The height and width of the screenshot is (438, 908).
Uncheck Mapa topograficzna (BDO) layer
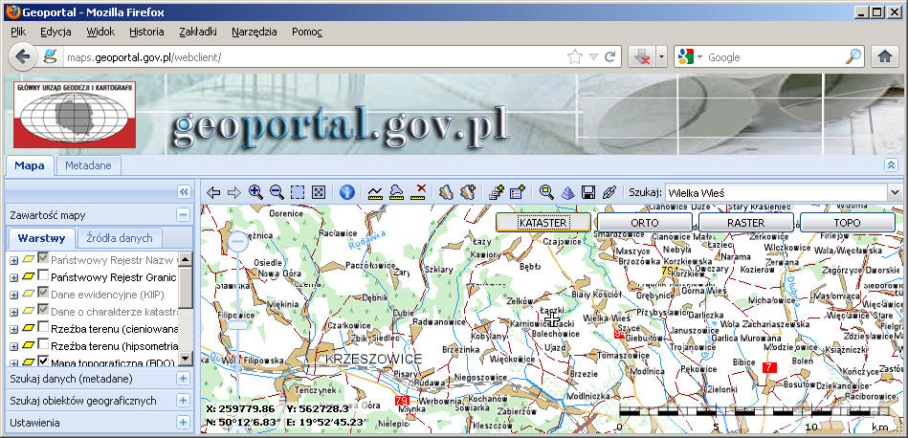tap(43, 361)
